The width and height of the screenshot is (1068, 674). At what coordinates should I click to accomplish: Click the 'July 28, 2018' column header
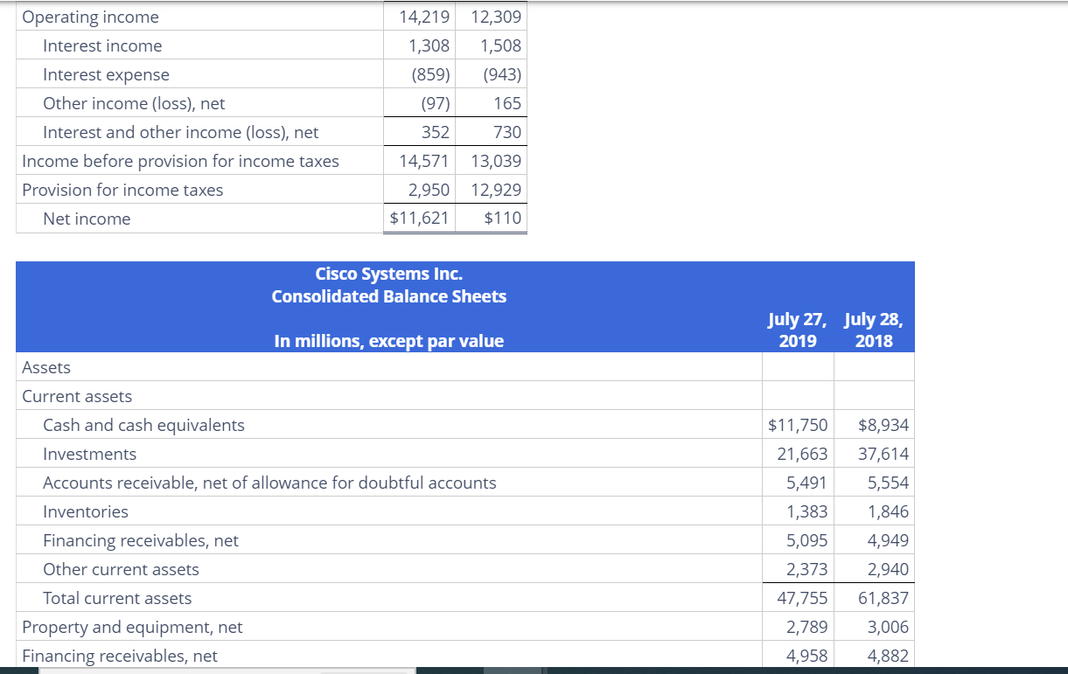(x=874, y=330)
